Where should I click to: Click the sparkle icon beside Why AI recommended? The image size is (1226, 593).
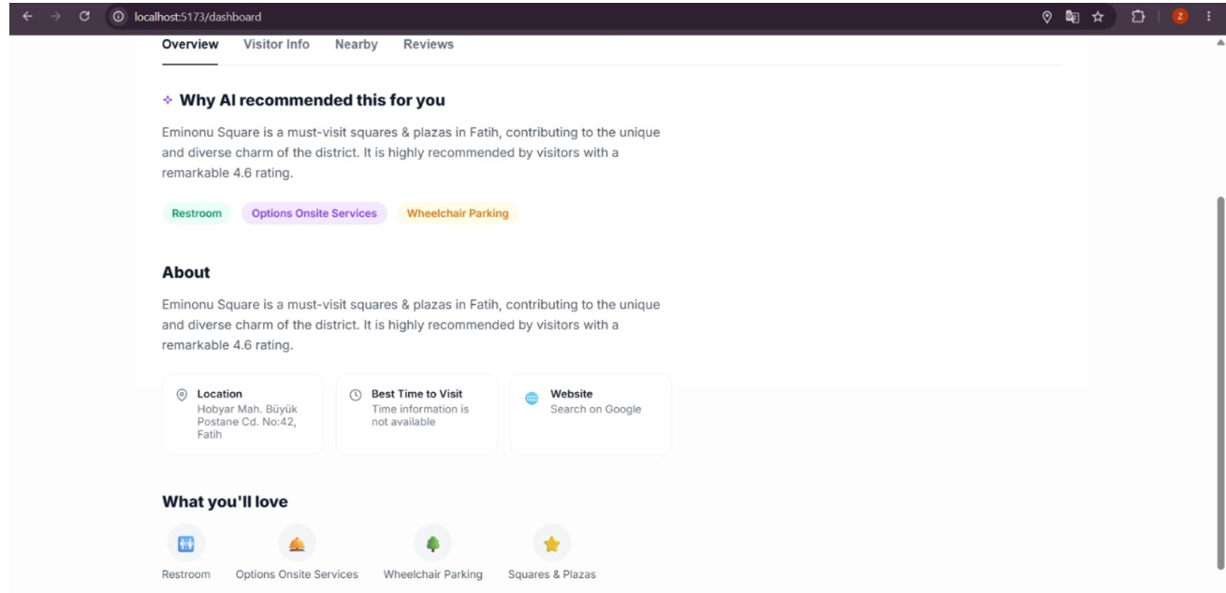pos(168,100)
